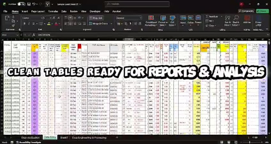Toggle the Wrap Text button
This screenshot has width=271, height=144.
[x=96, y=18]
